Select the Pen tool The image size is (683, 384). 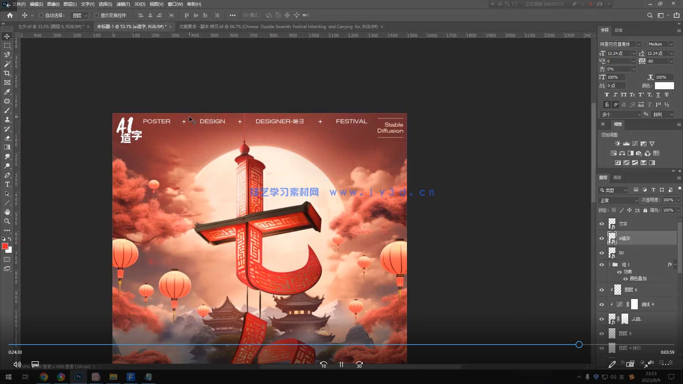coord(7,175)
